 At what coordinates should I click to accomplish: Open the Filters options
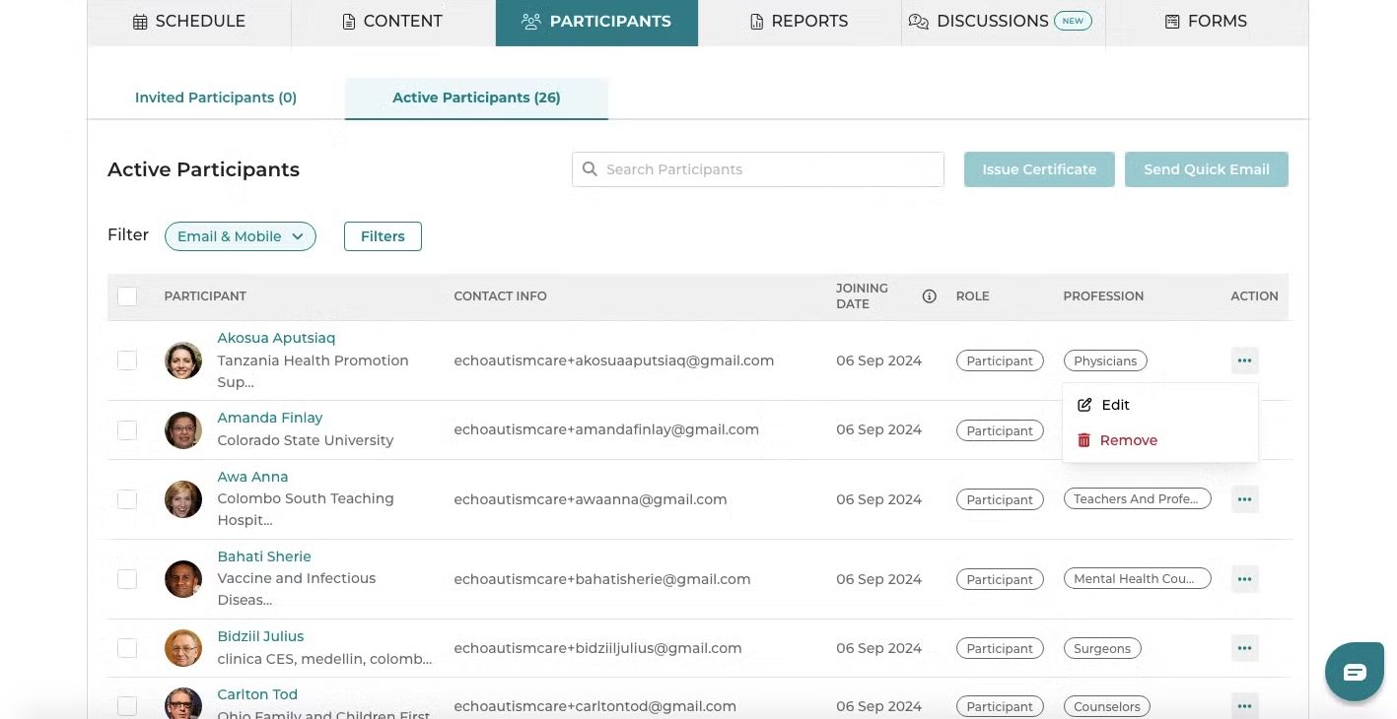[383, 236]
